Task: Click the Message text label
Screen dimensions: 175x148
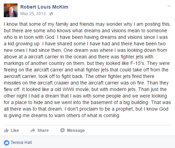Action: [76, 130]
